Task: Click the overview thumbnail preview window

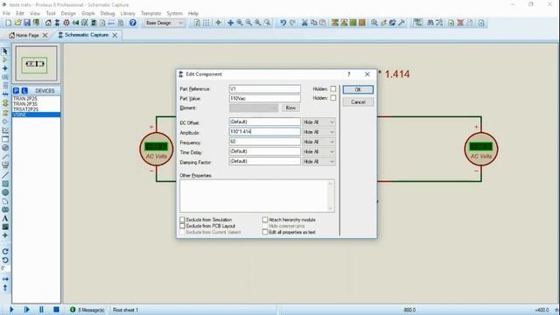Action: (x=36, y=64)
